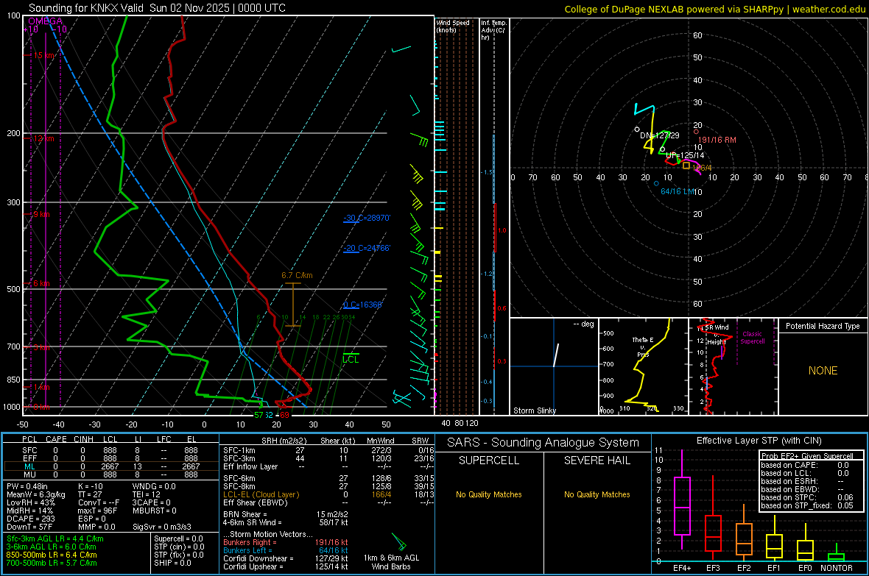Click the 'Theta-E v. Pres' inset label
The image size is (869, 576).
click(x=643, y=346)
